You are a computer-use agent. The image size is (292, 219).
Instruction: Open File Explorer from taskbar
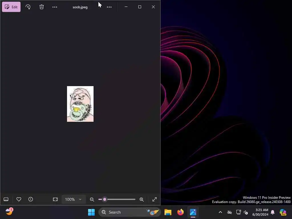[x=168, y=212]
